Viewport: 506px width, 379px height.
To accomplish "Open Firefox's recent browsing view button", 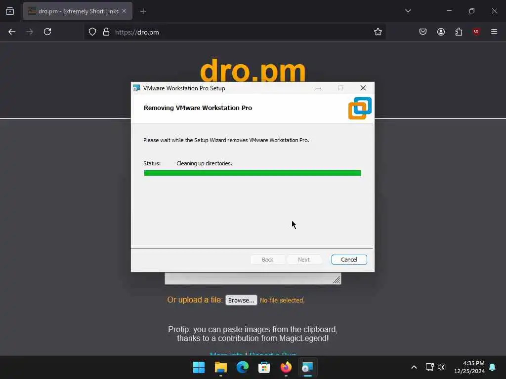I will coord(10,11).
